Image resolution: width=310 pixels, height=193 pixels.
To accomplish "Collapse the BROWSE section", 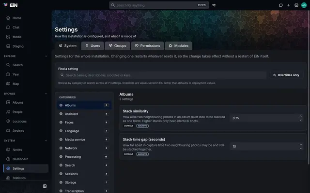I will click(x=46, y=94).
